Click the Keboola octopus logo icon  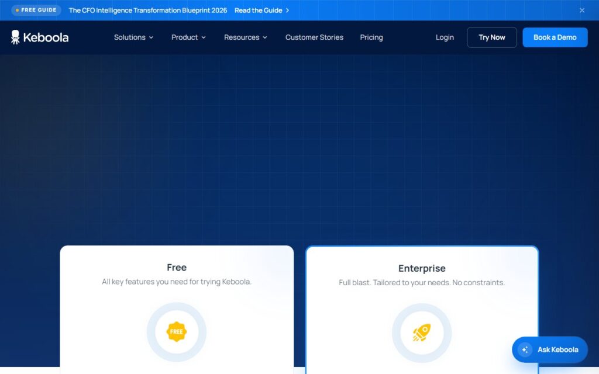point(15,37)
